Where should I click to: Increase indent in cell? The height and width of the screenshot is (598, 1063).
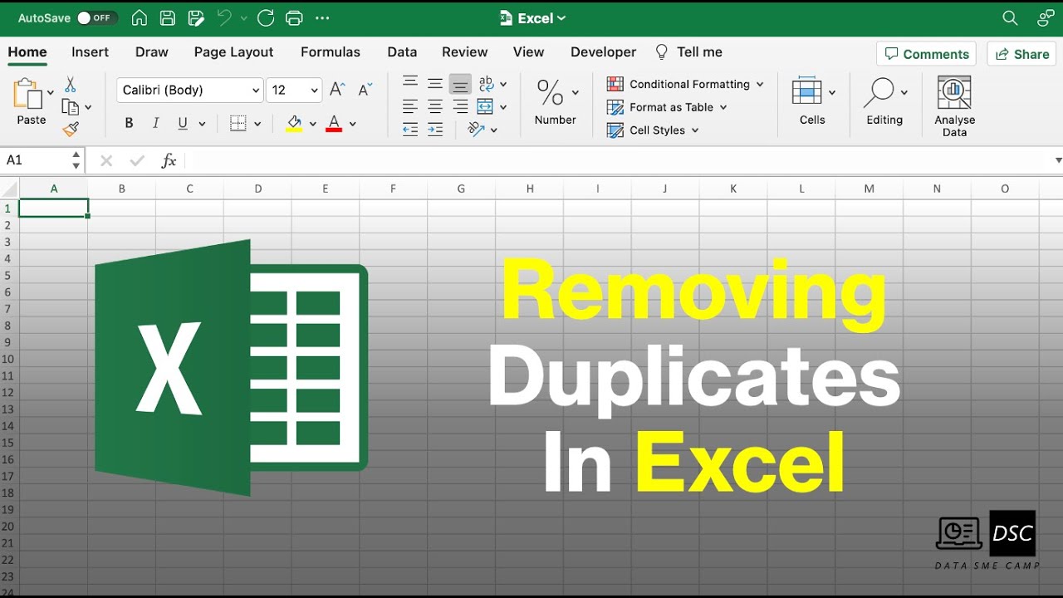click(435, 130)
